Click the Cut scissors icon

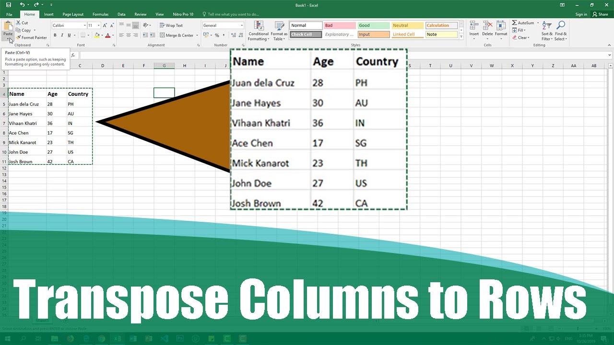coord(18,23)
